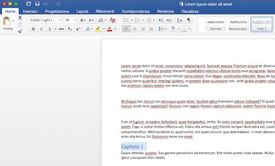Apply yellow text highlight color
This screenshot has width=275, height=166.
[98, 29]
